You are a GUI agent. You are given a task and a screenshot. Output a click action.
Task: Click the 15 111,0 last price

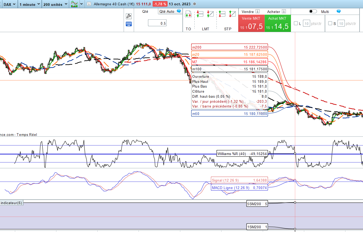(144, 4)
